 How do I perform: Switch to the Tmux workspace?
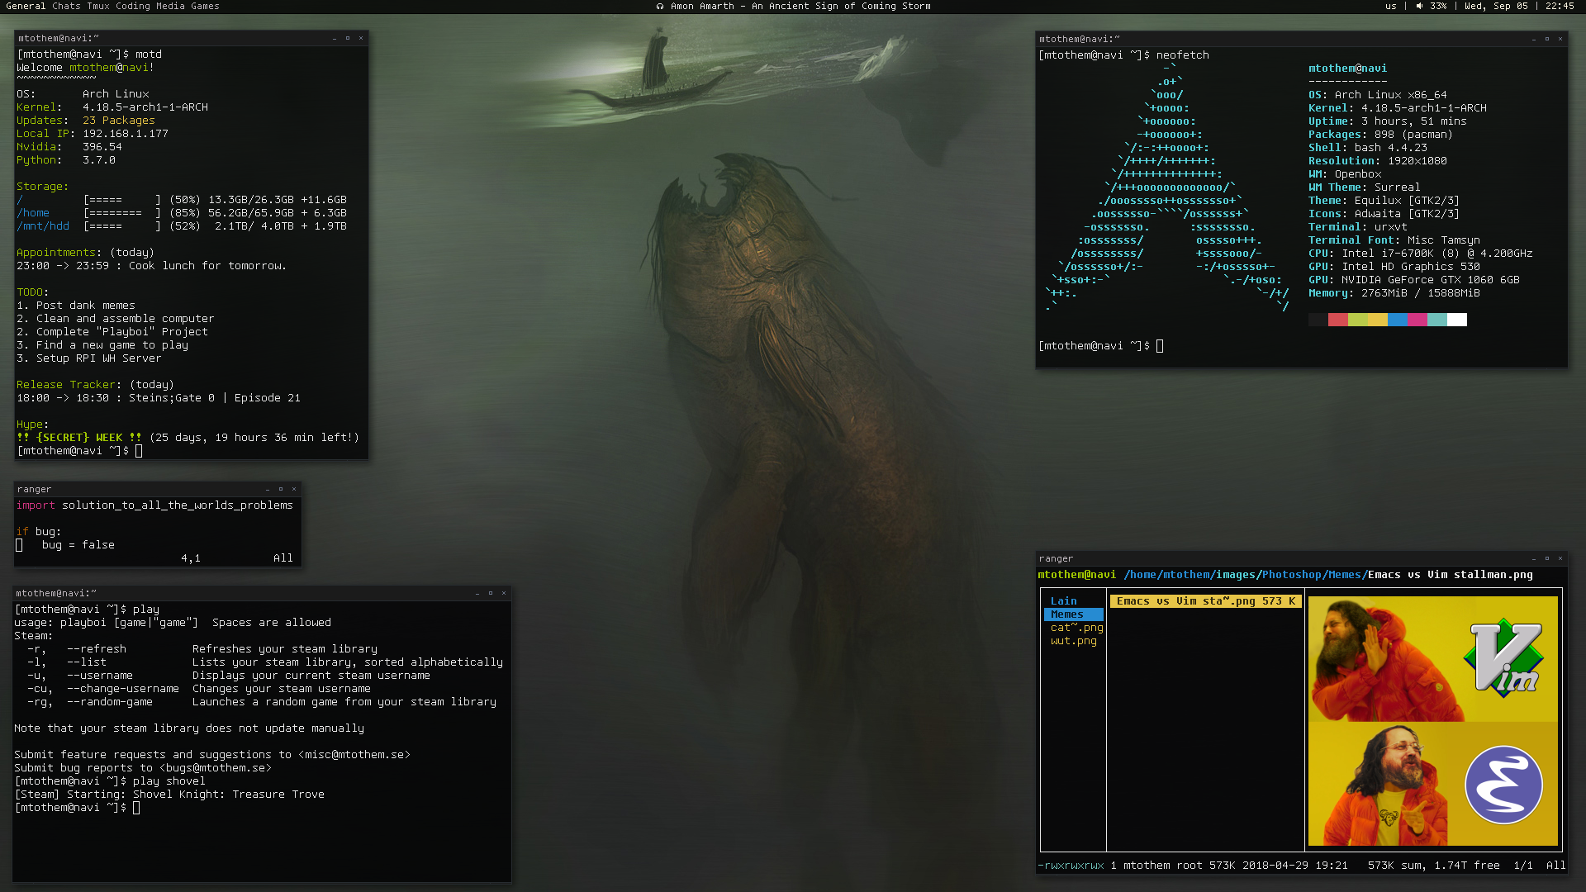(98, 6)
